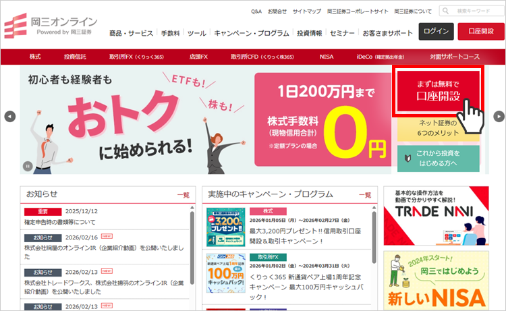Open the 新しいNISA banner
The image size is (506, 311).
pyautogui.click(x=436, y=281)
